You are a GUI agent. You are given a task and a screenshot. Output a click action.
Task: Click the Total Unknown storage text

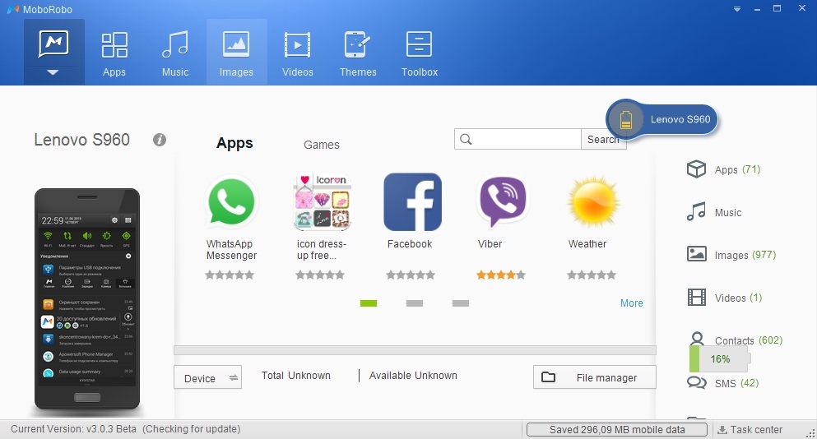coord(296,376)
